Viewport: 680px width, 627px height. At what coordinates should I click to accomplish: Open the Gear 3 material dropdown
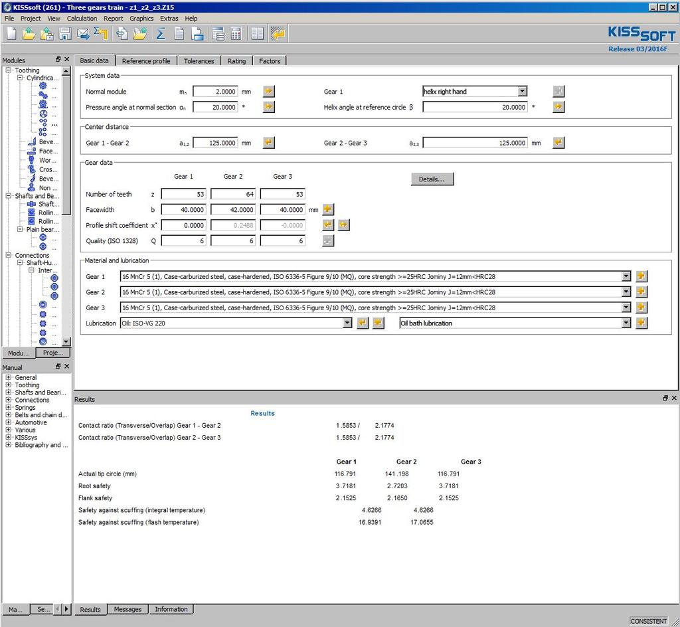[626, 308]
